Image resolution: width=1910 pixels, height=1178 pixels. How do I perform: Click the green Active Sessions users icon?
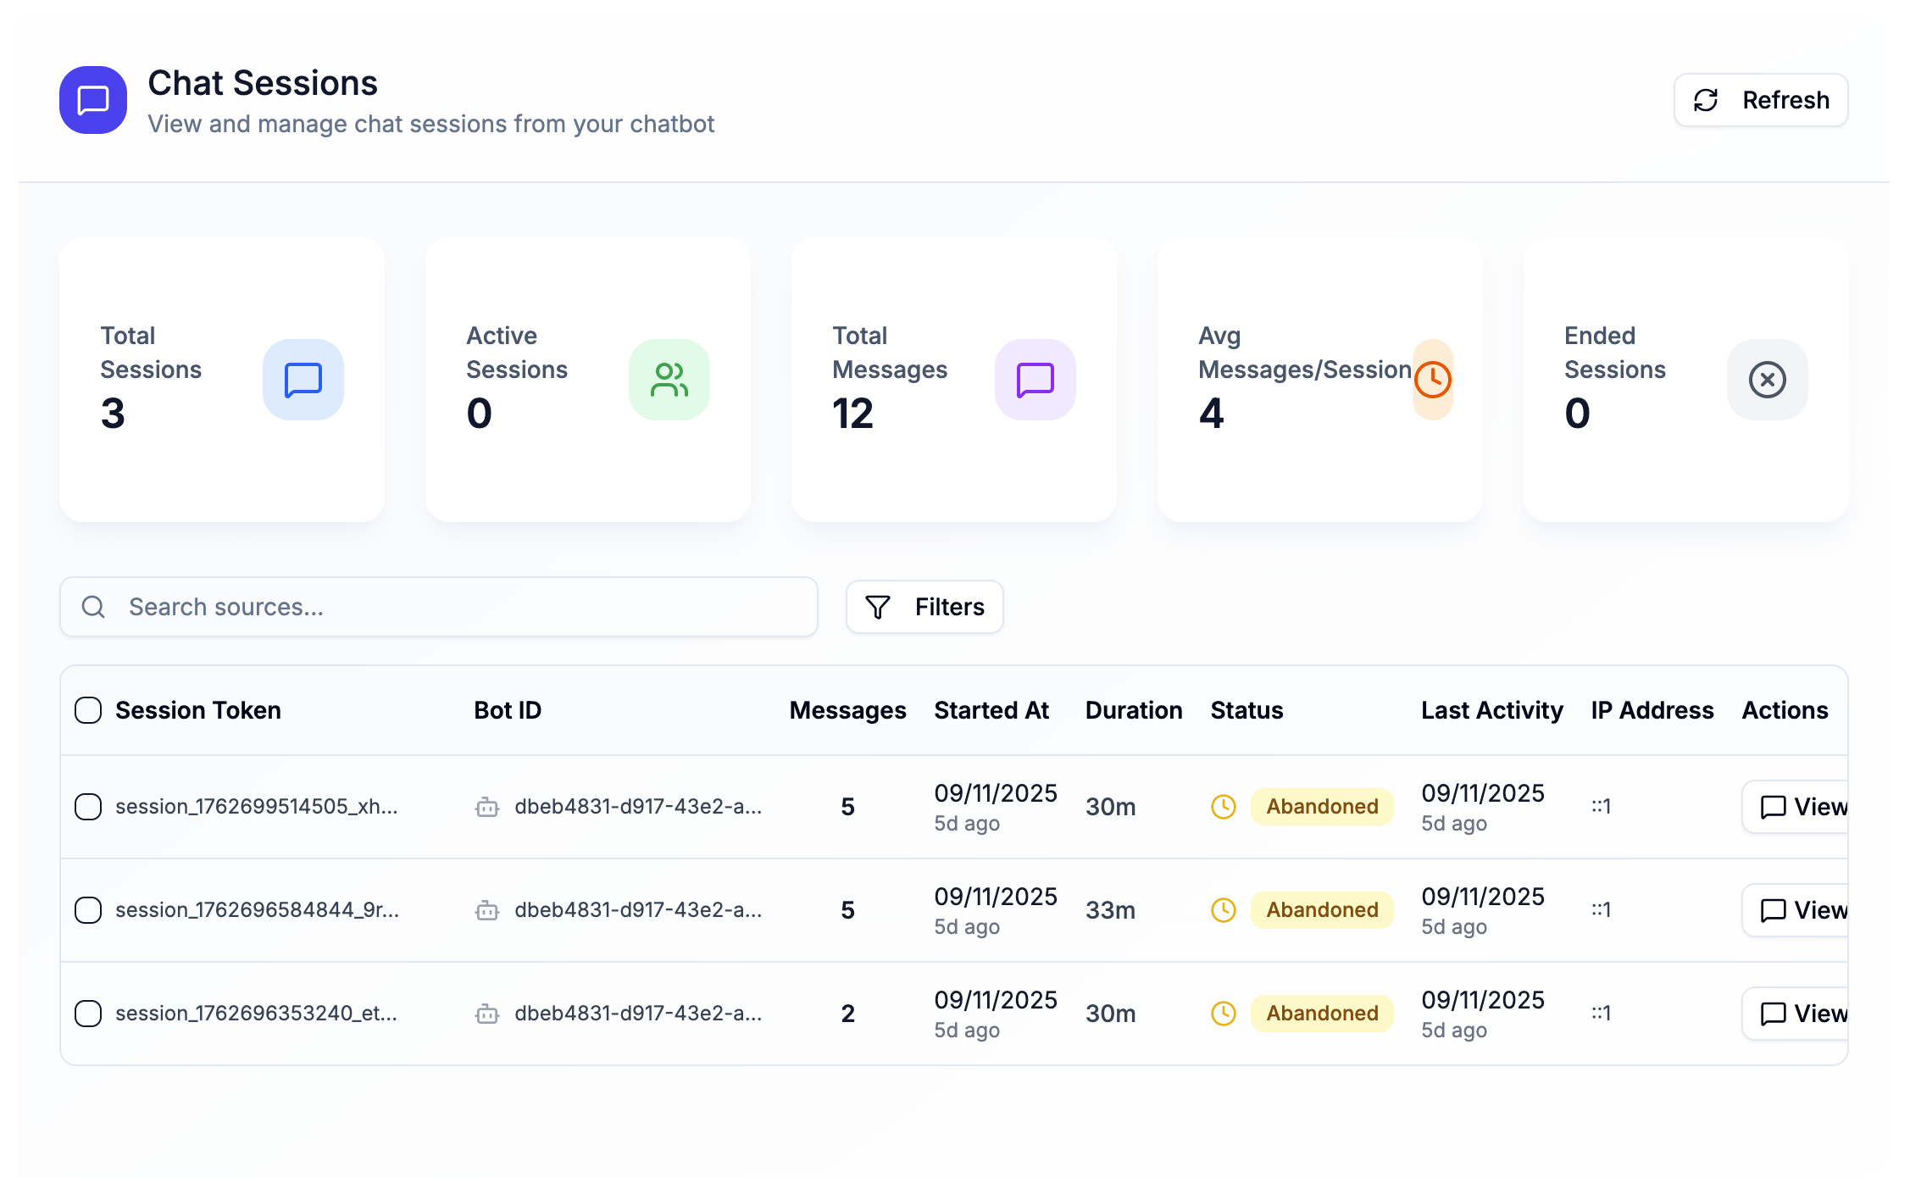coord(669,380)
